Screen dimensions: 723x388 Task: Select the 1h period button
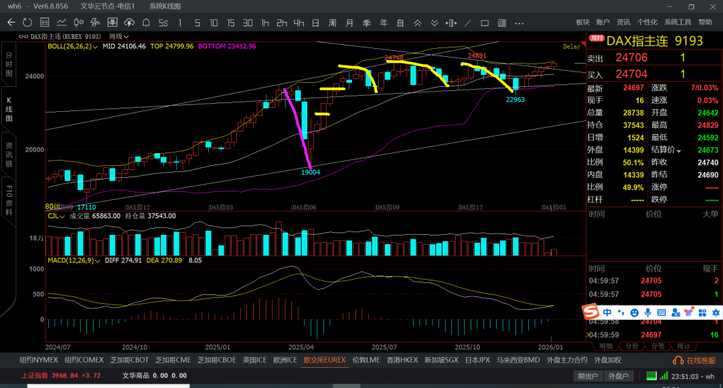point(265,23)
